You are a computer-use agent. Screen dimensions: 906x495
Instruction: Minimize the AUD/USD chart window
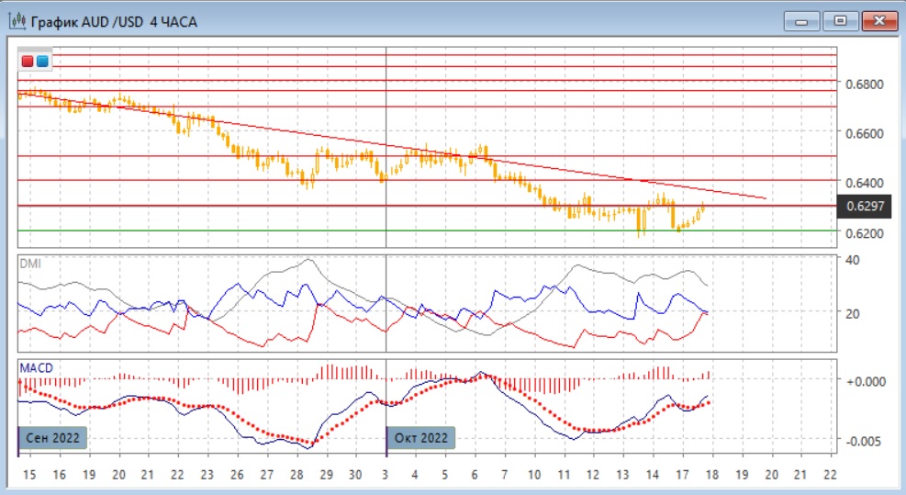pyautogui.click(x=805, y=20)
